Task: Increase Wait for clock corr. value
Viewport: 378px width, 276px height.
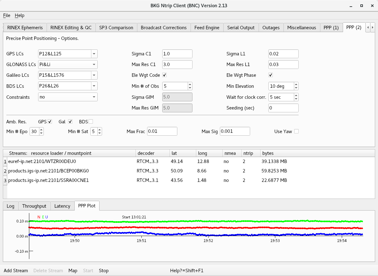Action: point(296,95)
